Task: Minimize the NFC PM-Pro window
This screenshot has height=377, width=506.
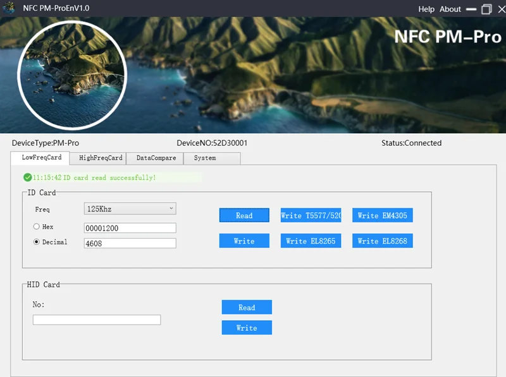Action: [471, 9]
